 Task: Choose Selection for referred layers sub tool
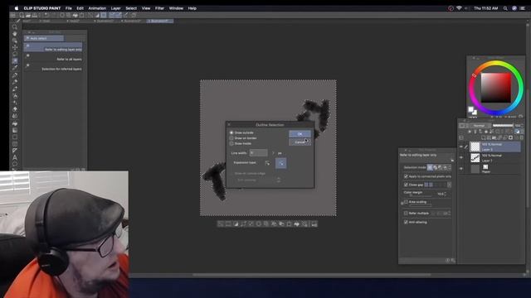53,66
